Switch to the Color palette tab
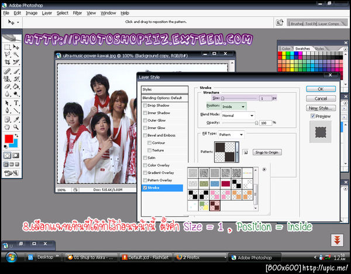This screenshot has height=274, width=351. click(285, 48)
